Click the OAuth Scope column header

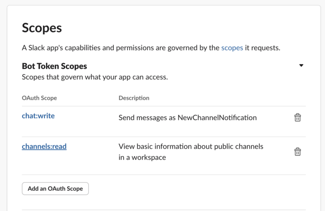pos(39,98)
